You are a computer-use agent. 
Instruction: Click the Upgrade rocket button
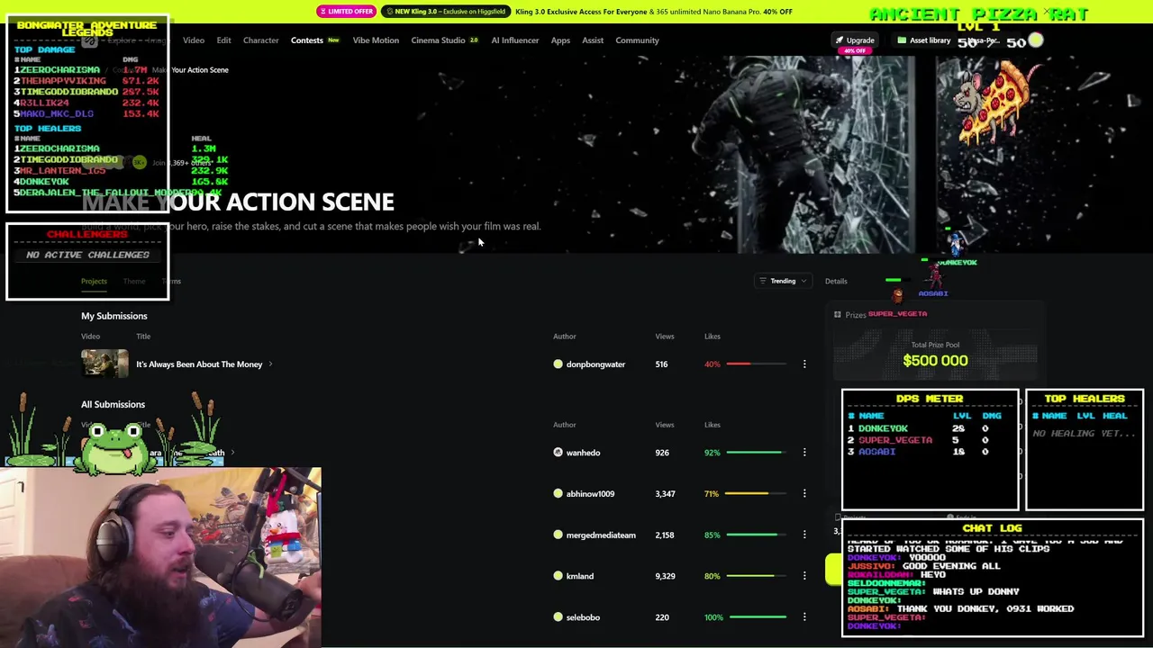point(854,40)
